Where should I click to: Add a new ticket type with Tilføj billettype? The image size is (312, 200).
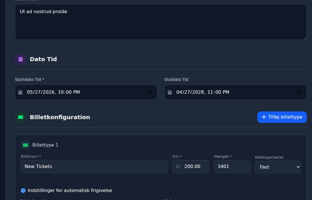click(x=282, y=117)
